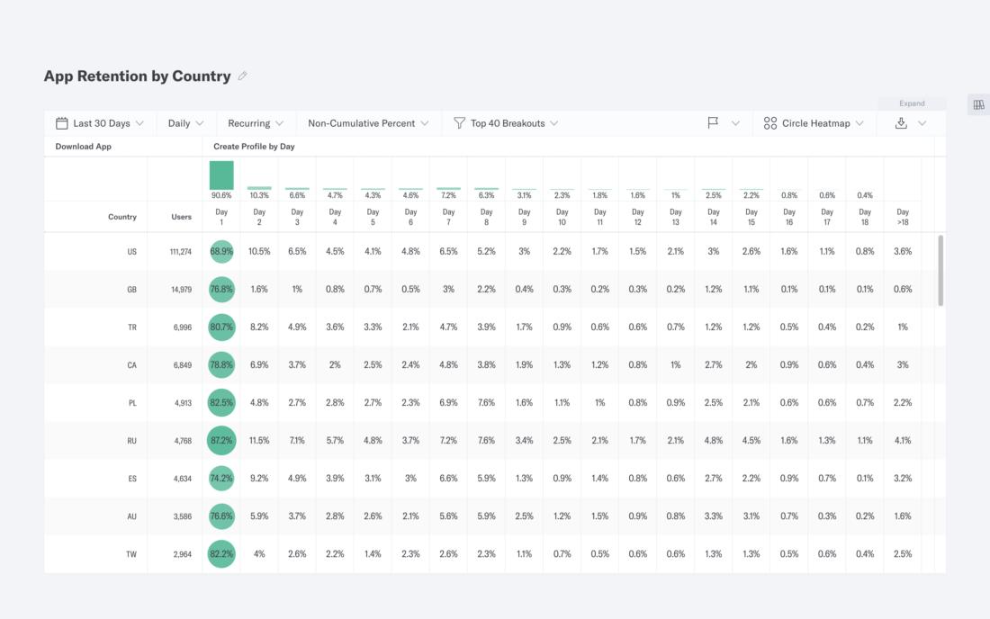Screen dimensions: 990x619
Task: Click the funnel filter icon
Action: [459, 123]
